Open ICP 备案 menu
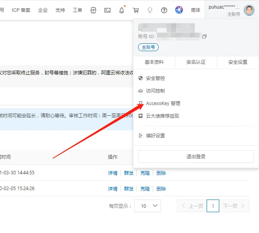This screenshot has height=233, width=259. coord(21,10)
